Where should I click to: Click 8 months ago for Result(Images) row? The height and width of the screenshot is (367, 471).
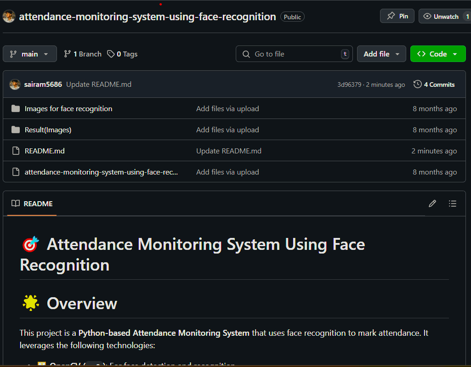tap(435, 130)
